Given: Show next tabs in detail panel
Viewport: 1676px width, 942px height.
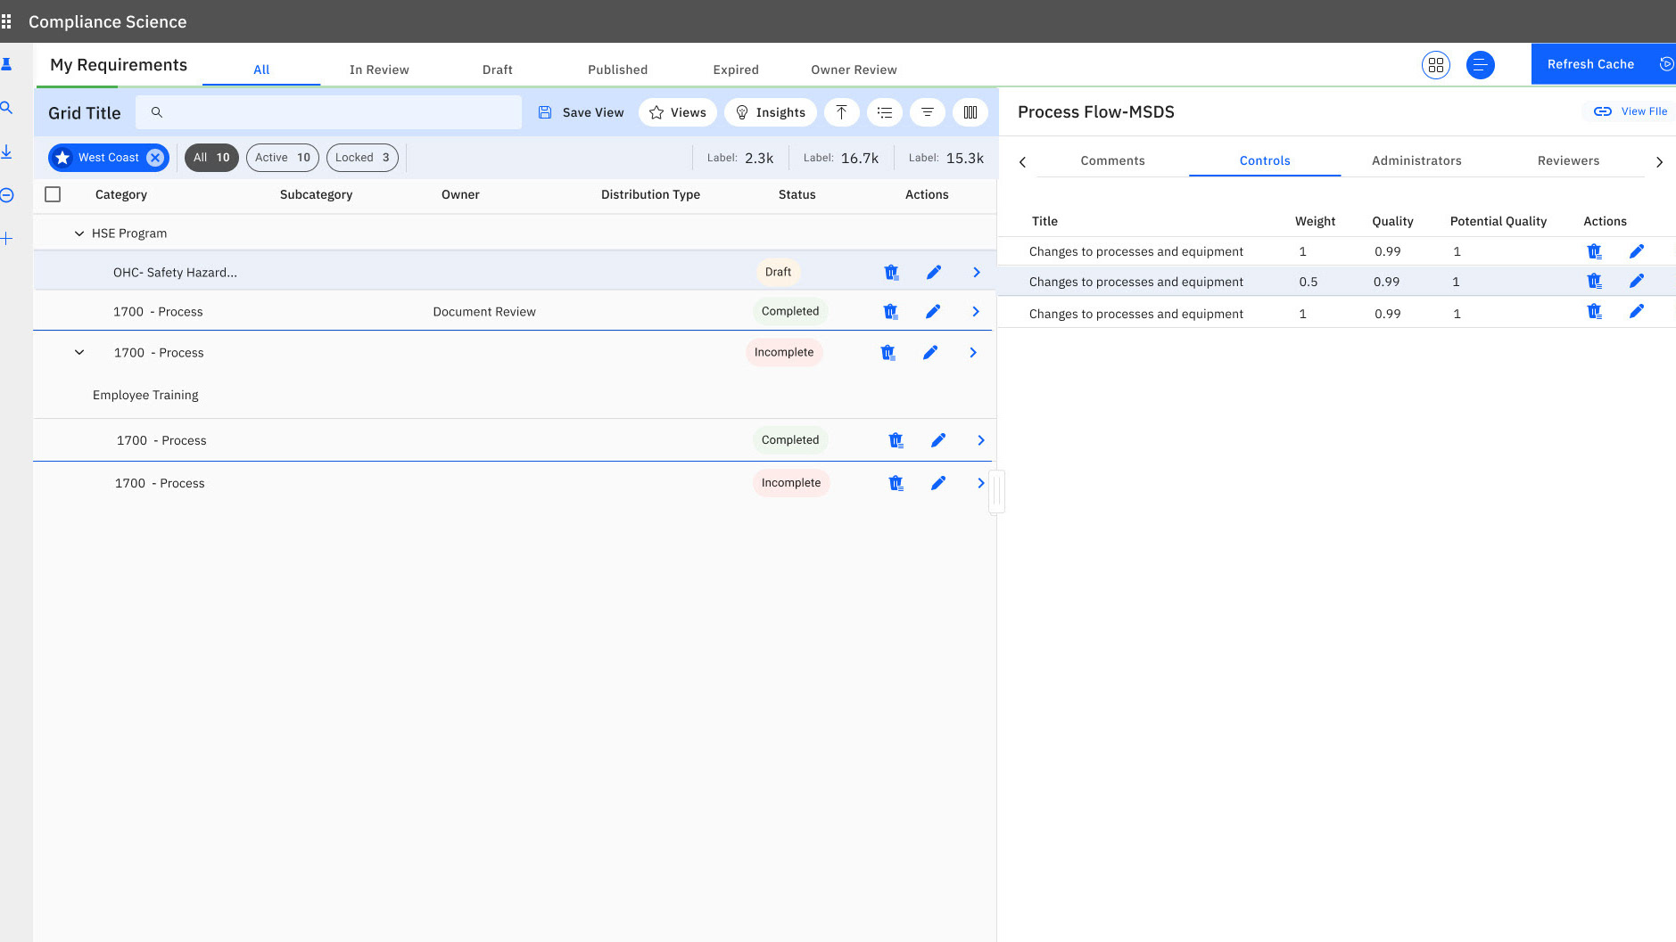Looking at the screenshot, I should [1659, 162].
